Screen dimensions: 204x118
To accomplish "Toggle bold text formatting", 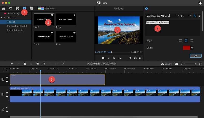I will [195, 16].
